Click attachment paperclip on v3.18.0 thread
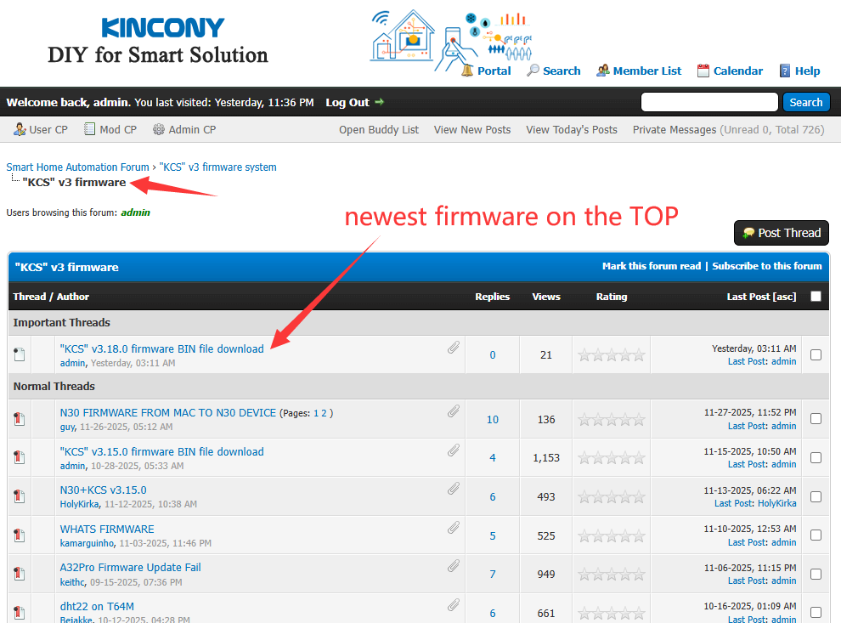841x623 pixels. click(454, 348)
